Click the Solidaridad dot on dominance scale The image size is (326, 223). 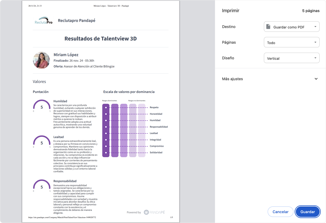click(106, 153)
